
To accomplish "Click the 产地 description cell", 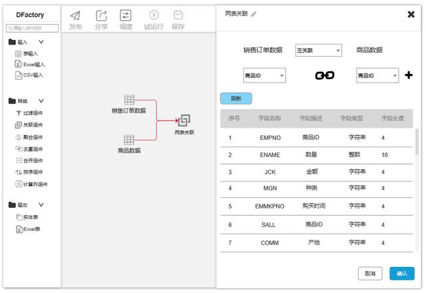I will [x=314, y=242].
